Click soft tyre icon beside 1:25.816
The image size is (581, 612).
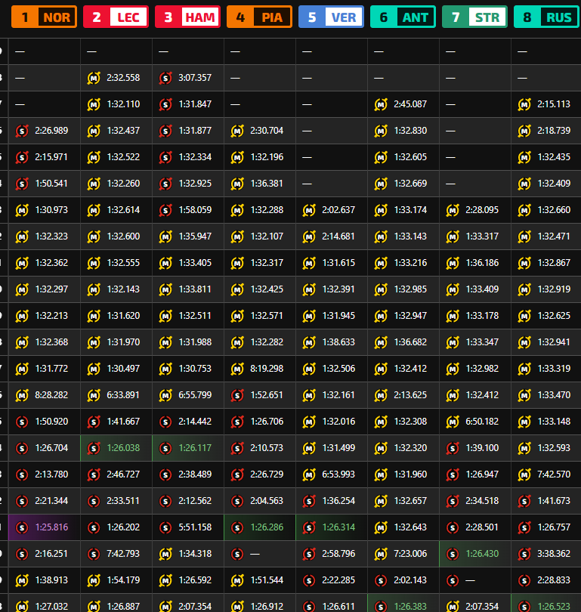click(22, 527)
